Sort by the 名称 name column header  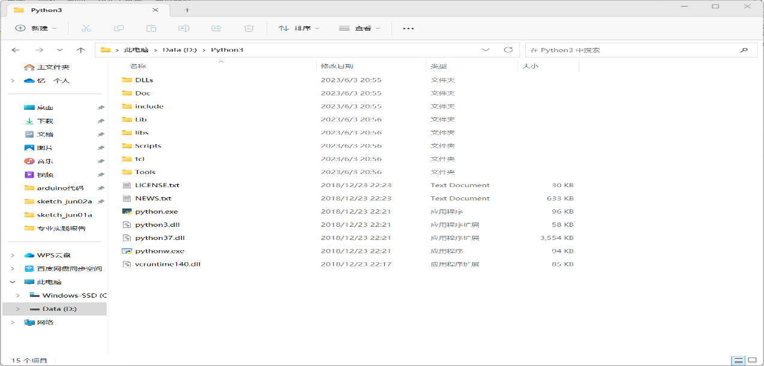(x=138, y=66)
